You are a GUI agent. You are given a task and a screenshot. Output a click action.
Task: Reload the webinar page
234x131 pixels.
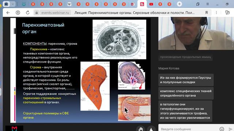[28, 13]
